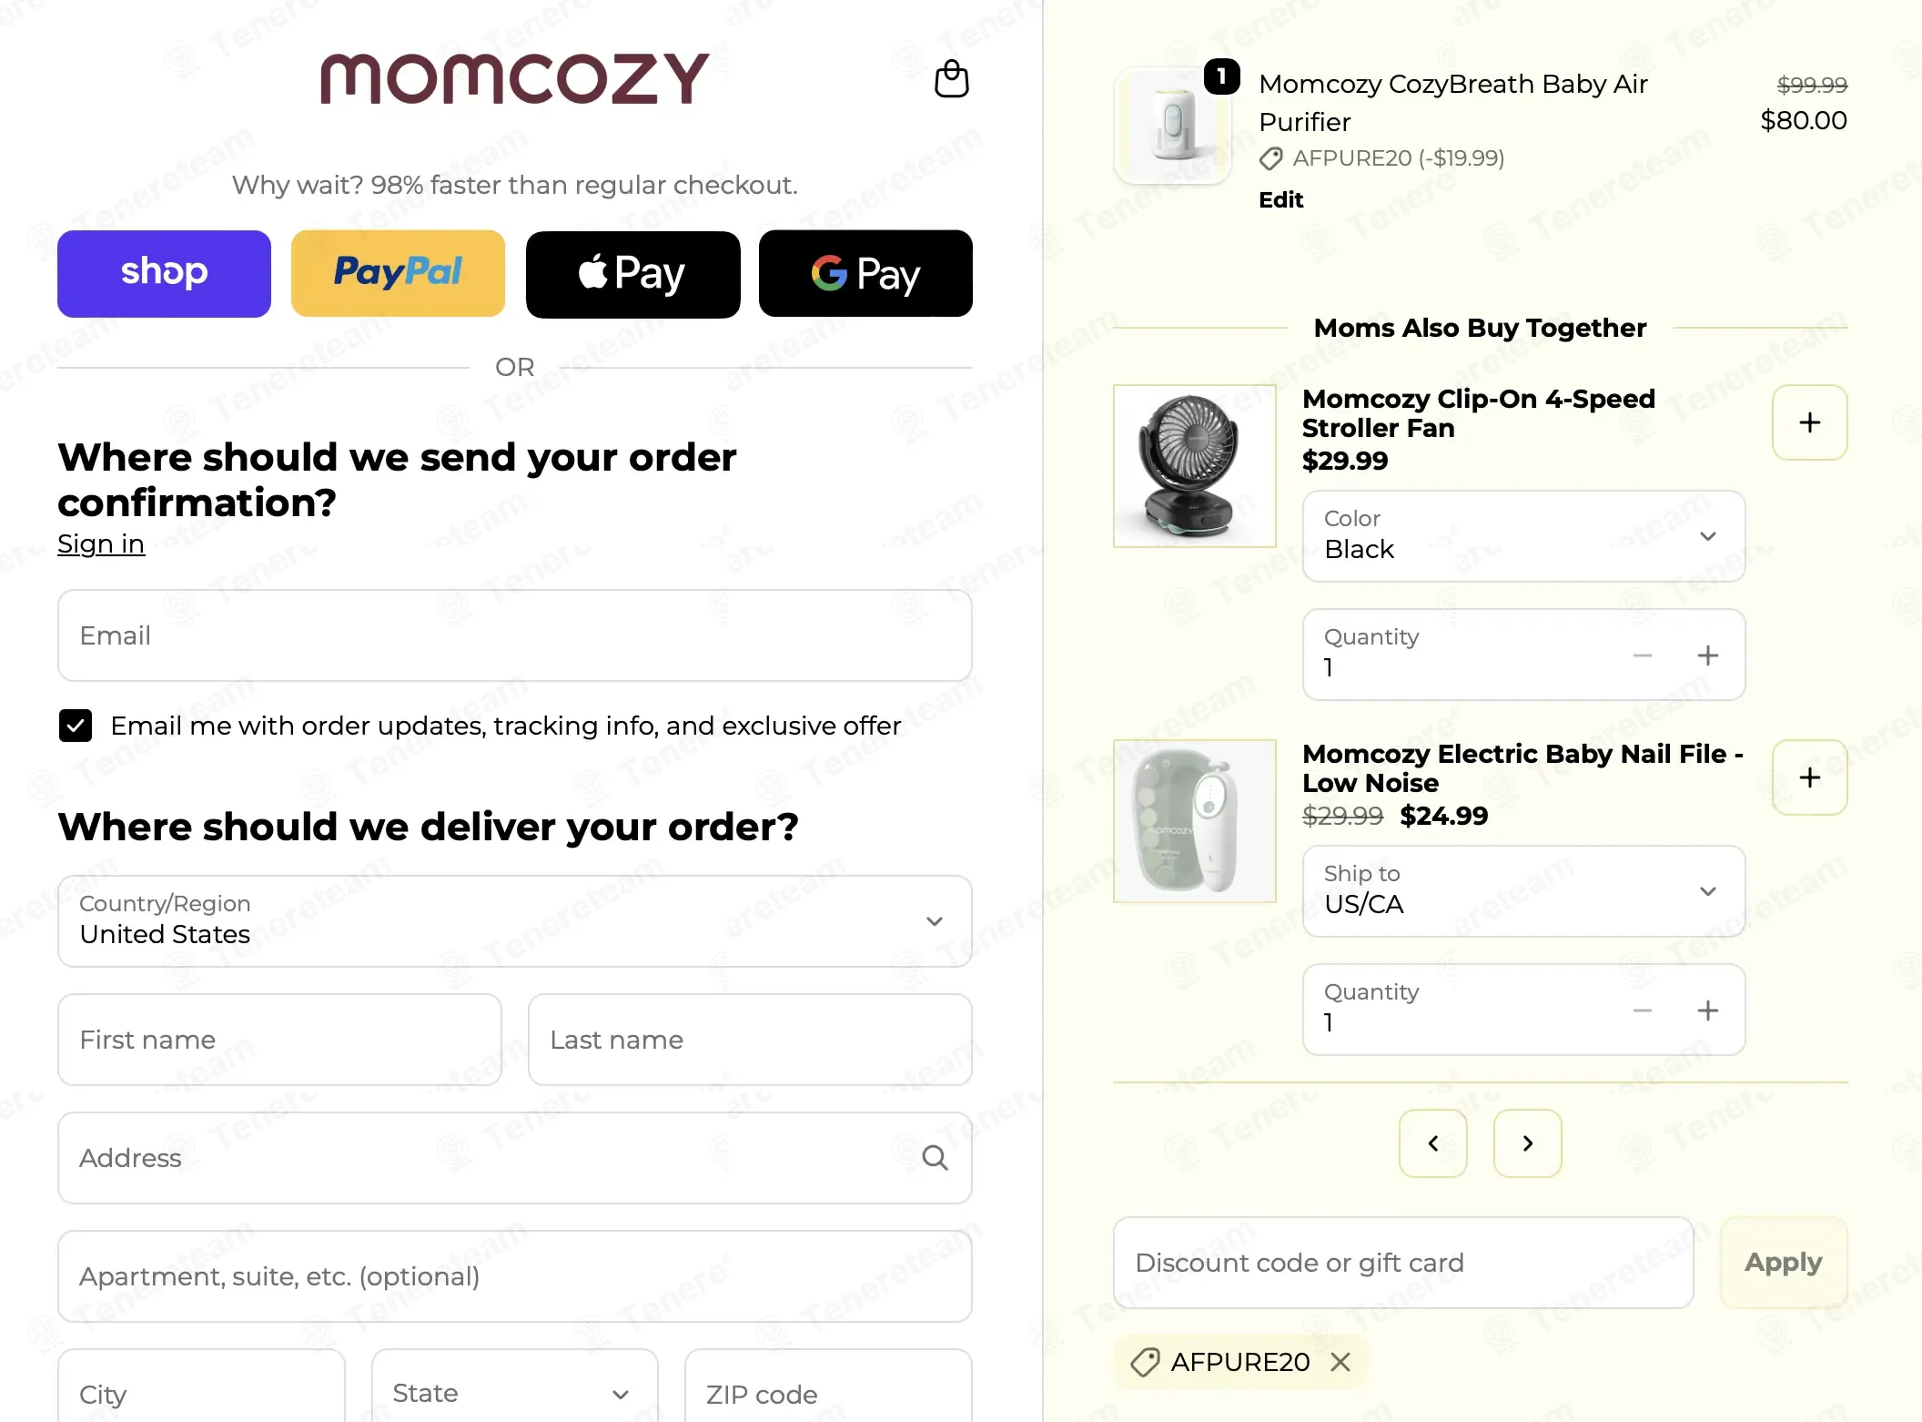Viewport: 1922px width, 1422px height.
Task: Open the Country/Region dropdown
Action: pos(515,921)
